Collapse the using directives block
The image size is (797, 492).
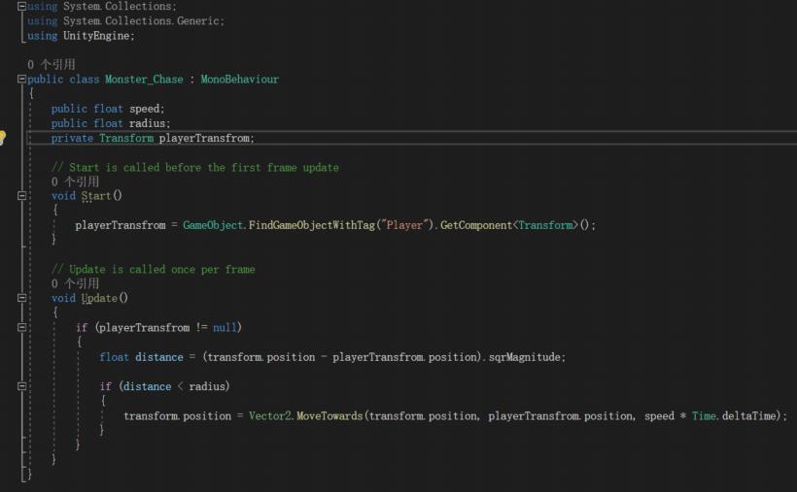21,7
